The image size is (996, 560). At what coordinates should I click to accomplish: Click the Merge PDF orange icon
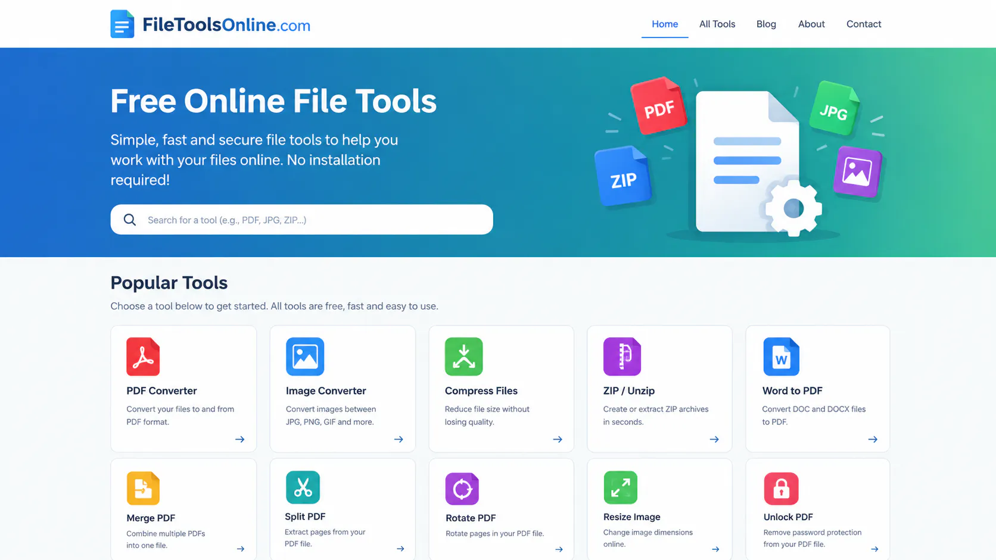pyautogui.click(x=143, y=488)
